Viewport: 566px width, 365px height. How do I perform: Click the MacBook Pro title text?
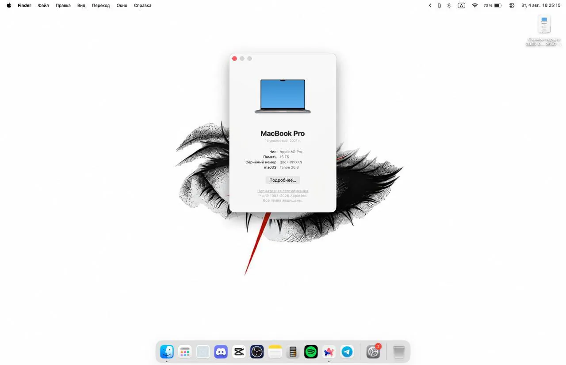pyautogui.click(x=283, y=133)
